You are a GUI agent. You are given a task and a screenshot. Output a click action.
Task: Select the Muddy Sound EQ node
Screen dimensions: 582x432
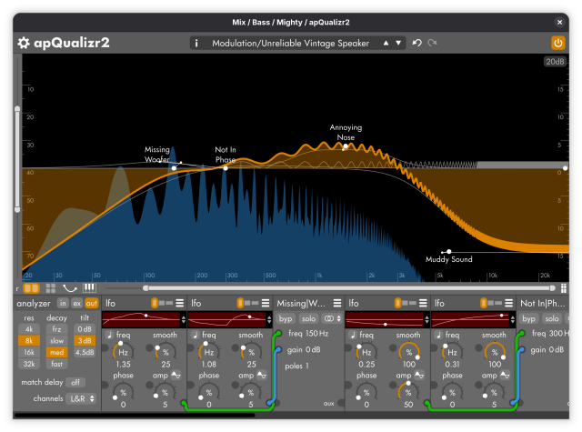pyautogui.click(x=449, y=252)
